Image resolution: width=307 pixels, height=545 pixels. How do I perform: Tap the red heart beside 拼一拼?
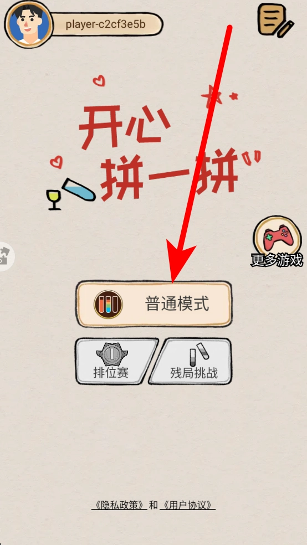tap(56, 162)
